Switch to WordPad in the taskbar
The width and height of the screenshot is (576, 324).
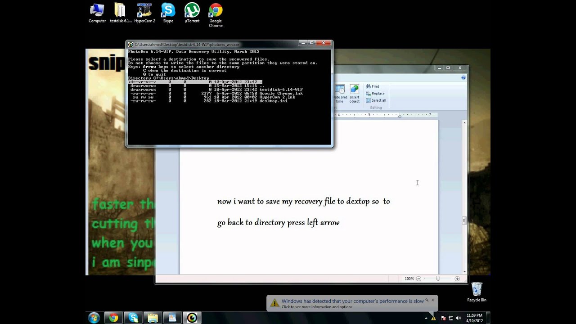click(x=172, y=318)
